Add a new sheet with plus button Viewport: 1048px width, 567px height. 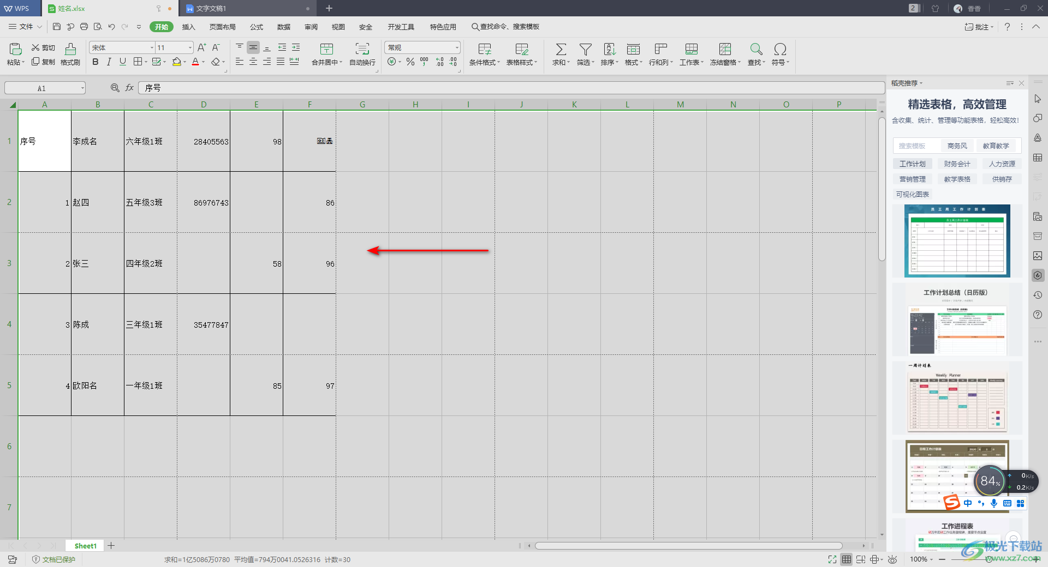pyautogui.click(x=111, y=546)
